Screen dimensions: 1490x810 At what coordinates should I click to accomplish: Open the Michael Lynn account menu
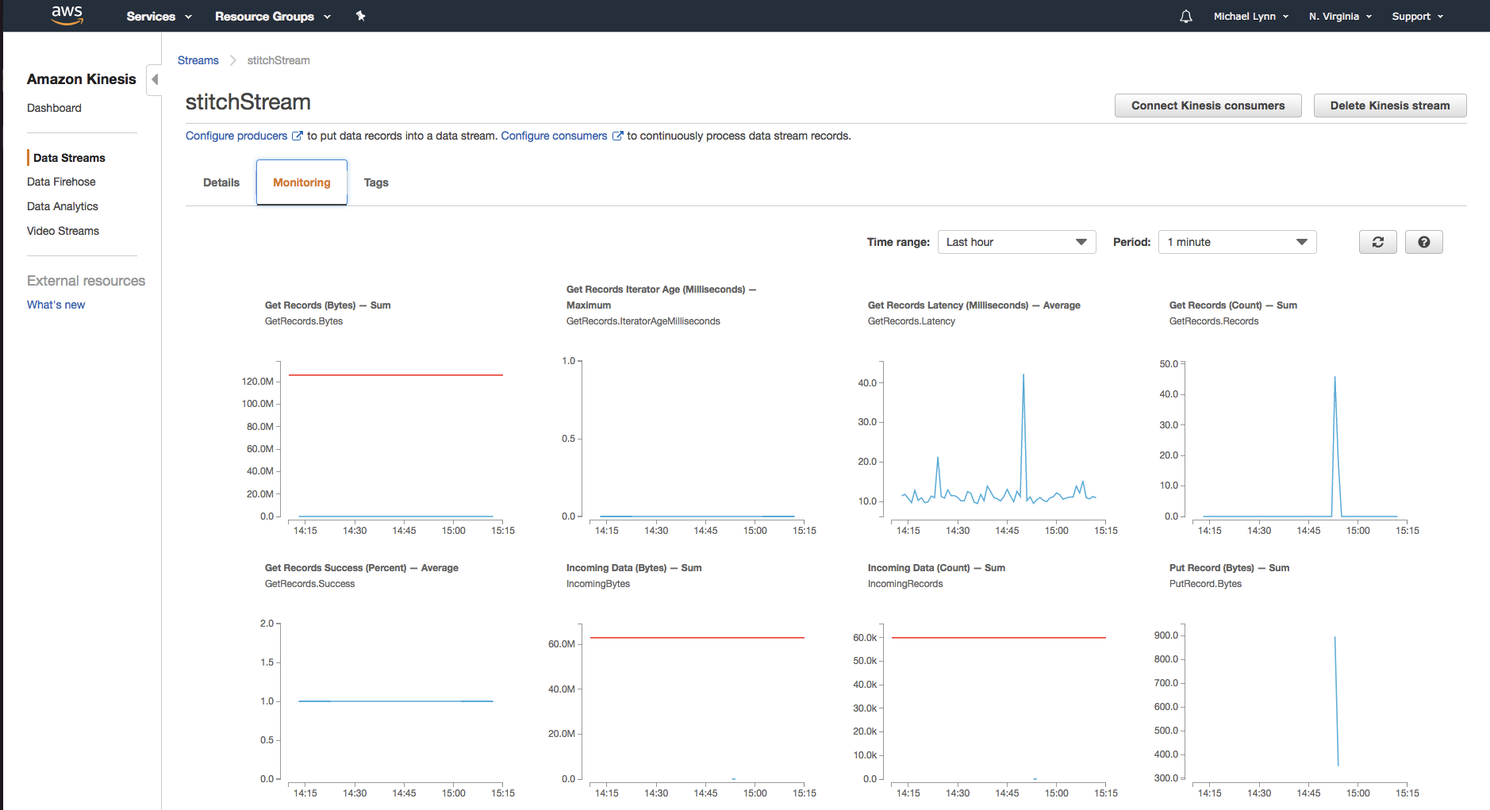click(1251, 16)
